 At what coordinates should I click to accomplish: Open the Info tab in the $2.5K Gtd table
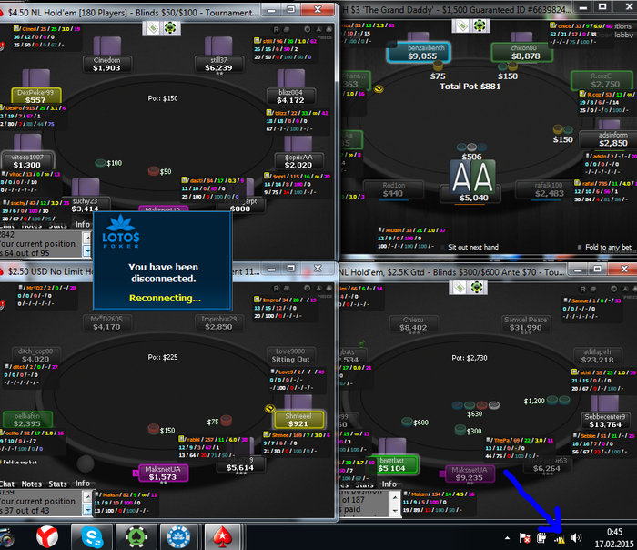[x=389, y=484]
